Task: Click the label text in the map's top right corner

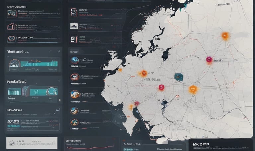Action: pyautogui.click(x=223, y=5)
